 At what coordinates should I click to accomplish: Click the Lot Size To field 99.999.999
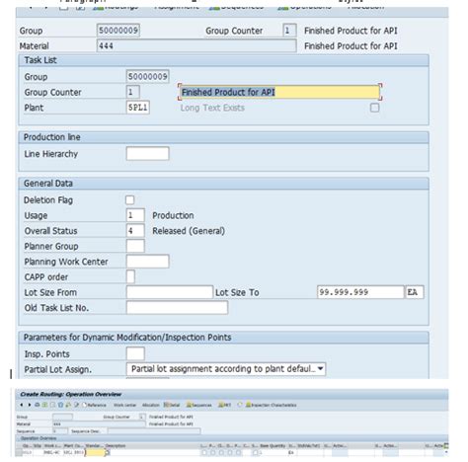[x=360, y=292]
